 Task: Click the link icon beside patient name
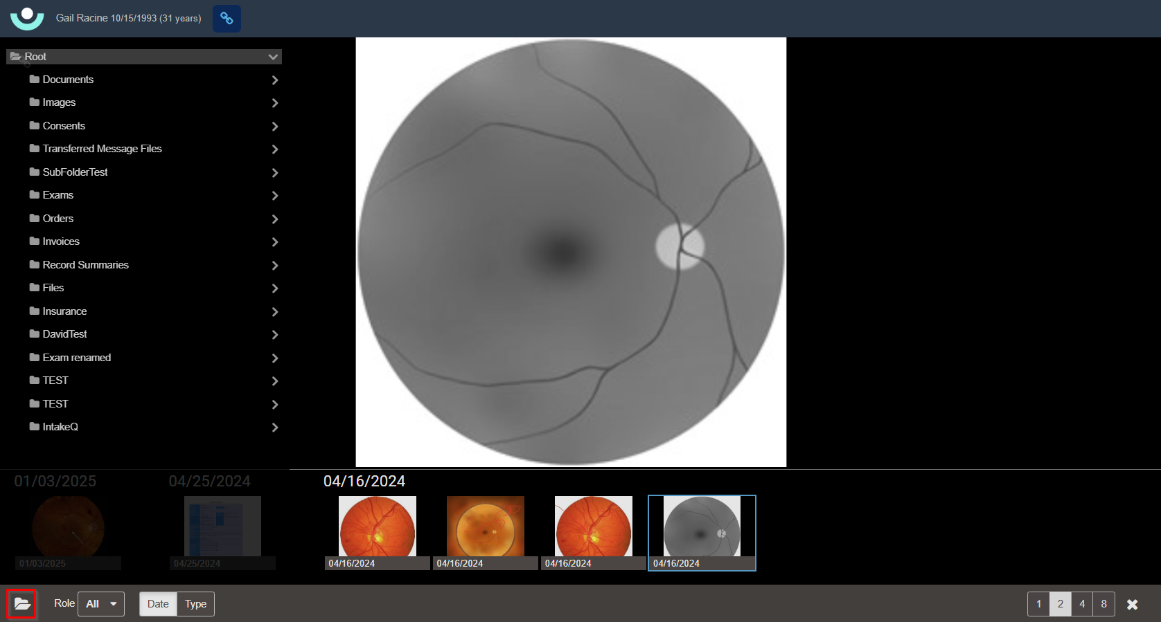(227, 19)
